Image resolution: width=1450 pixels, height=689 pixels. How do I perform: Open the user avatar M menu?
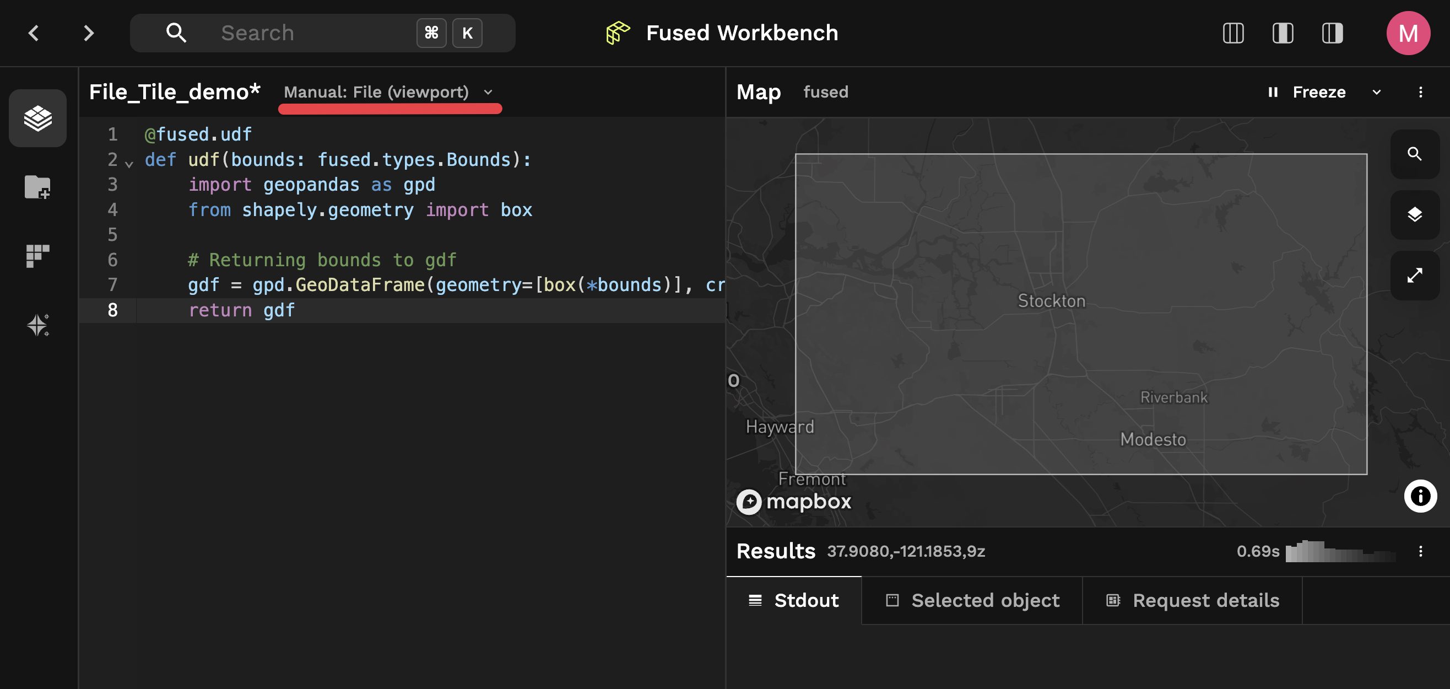(1408, 33)
